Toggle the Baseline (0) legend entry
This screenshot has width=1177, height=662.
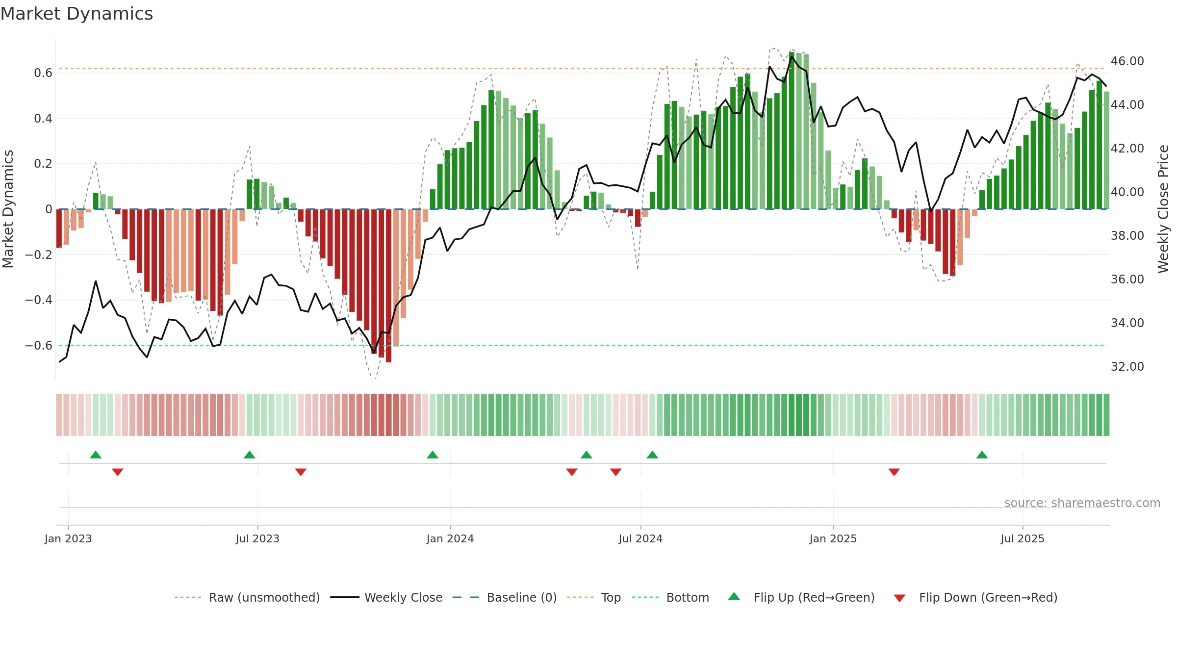(505, 597)
